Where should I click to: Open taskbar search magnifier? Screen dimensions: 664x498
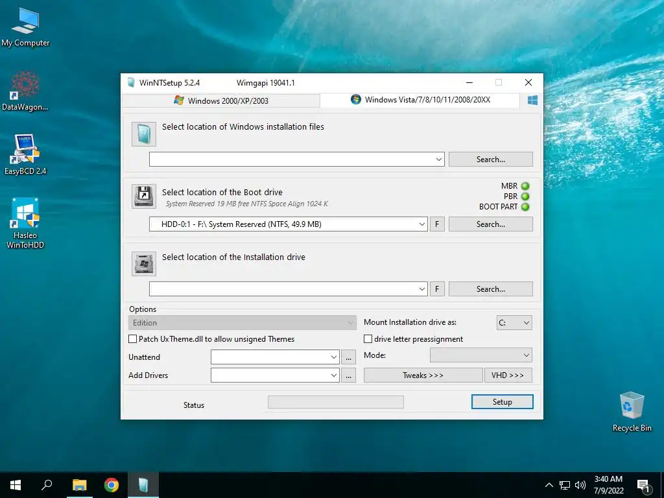click(47, 485)
